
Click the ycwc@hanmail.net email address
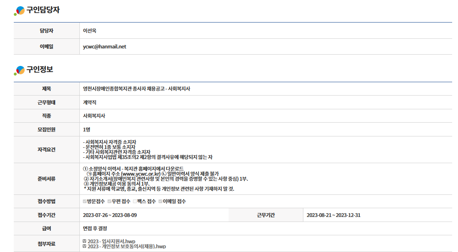click(x=104, y=47)
